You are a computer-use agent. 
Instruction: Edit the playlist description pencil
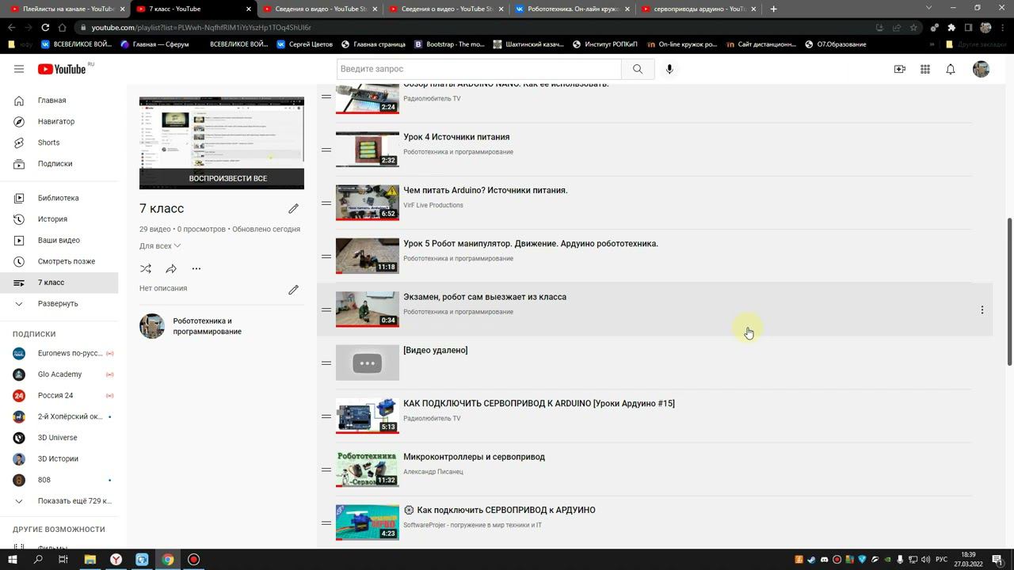coord(293,289)
